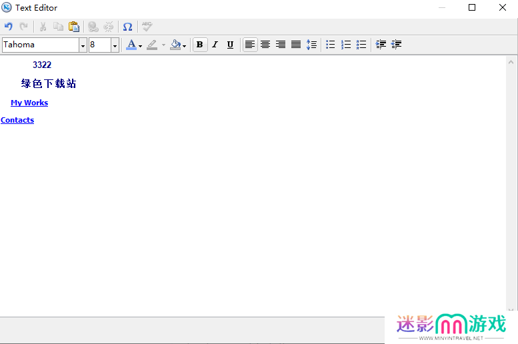Undo the last edit
The height and width of the screenshot is (344, 518).
coord(9,27)
